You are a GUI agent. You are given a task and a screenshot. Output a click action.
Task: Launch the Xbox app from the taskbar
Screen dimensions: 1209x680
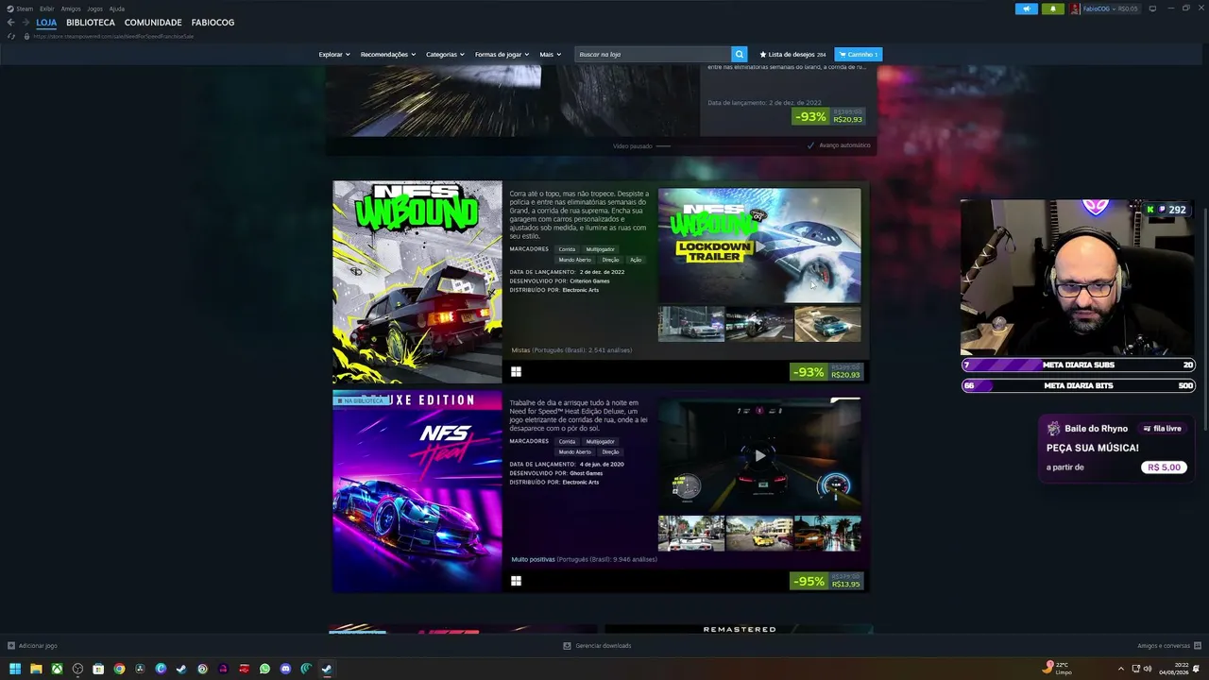[x=57, y=669]
